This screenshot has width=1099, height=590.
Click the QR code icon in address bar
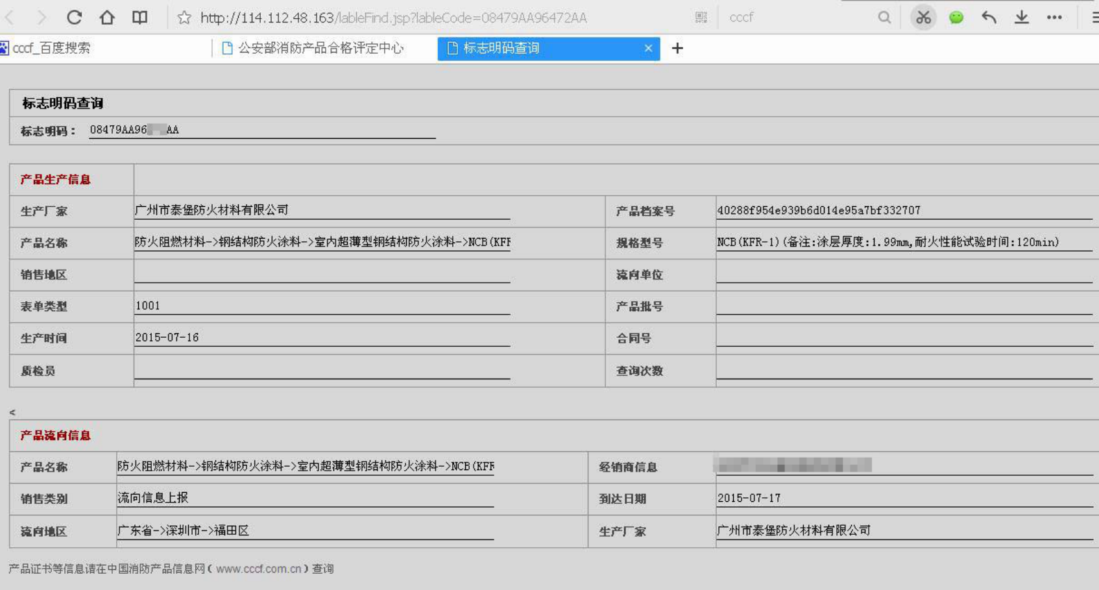coord(701,18)
